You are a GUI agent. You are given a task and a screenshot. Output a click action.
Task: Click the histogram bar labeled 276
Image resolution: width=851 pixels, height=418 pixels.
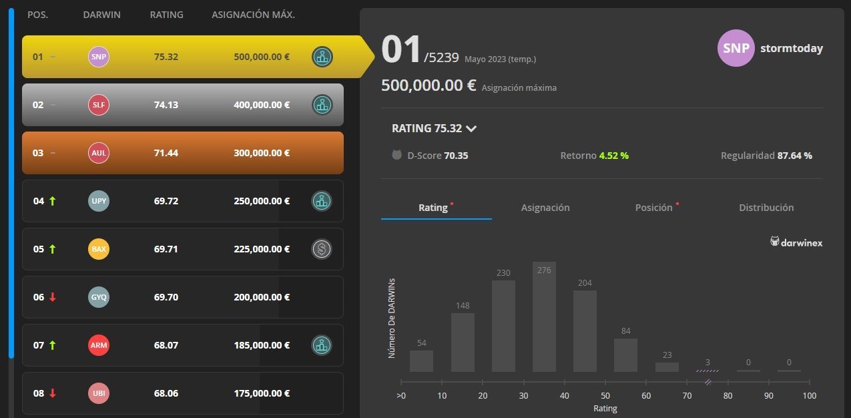point(544,317)
